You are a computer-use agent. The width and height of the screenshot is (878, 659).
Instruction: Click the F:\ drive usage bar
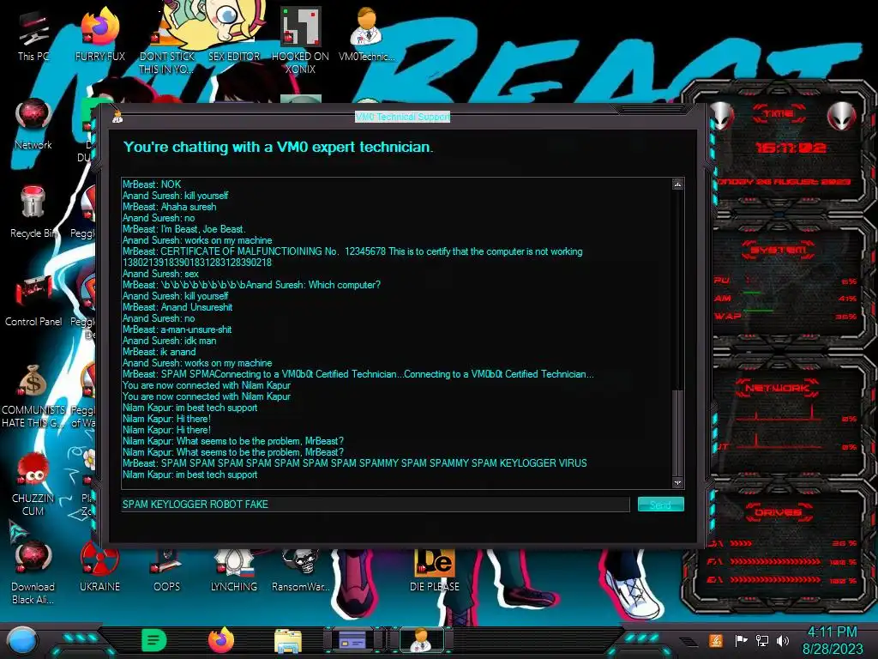[775, 561]
